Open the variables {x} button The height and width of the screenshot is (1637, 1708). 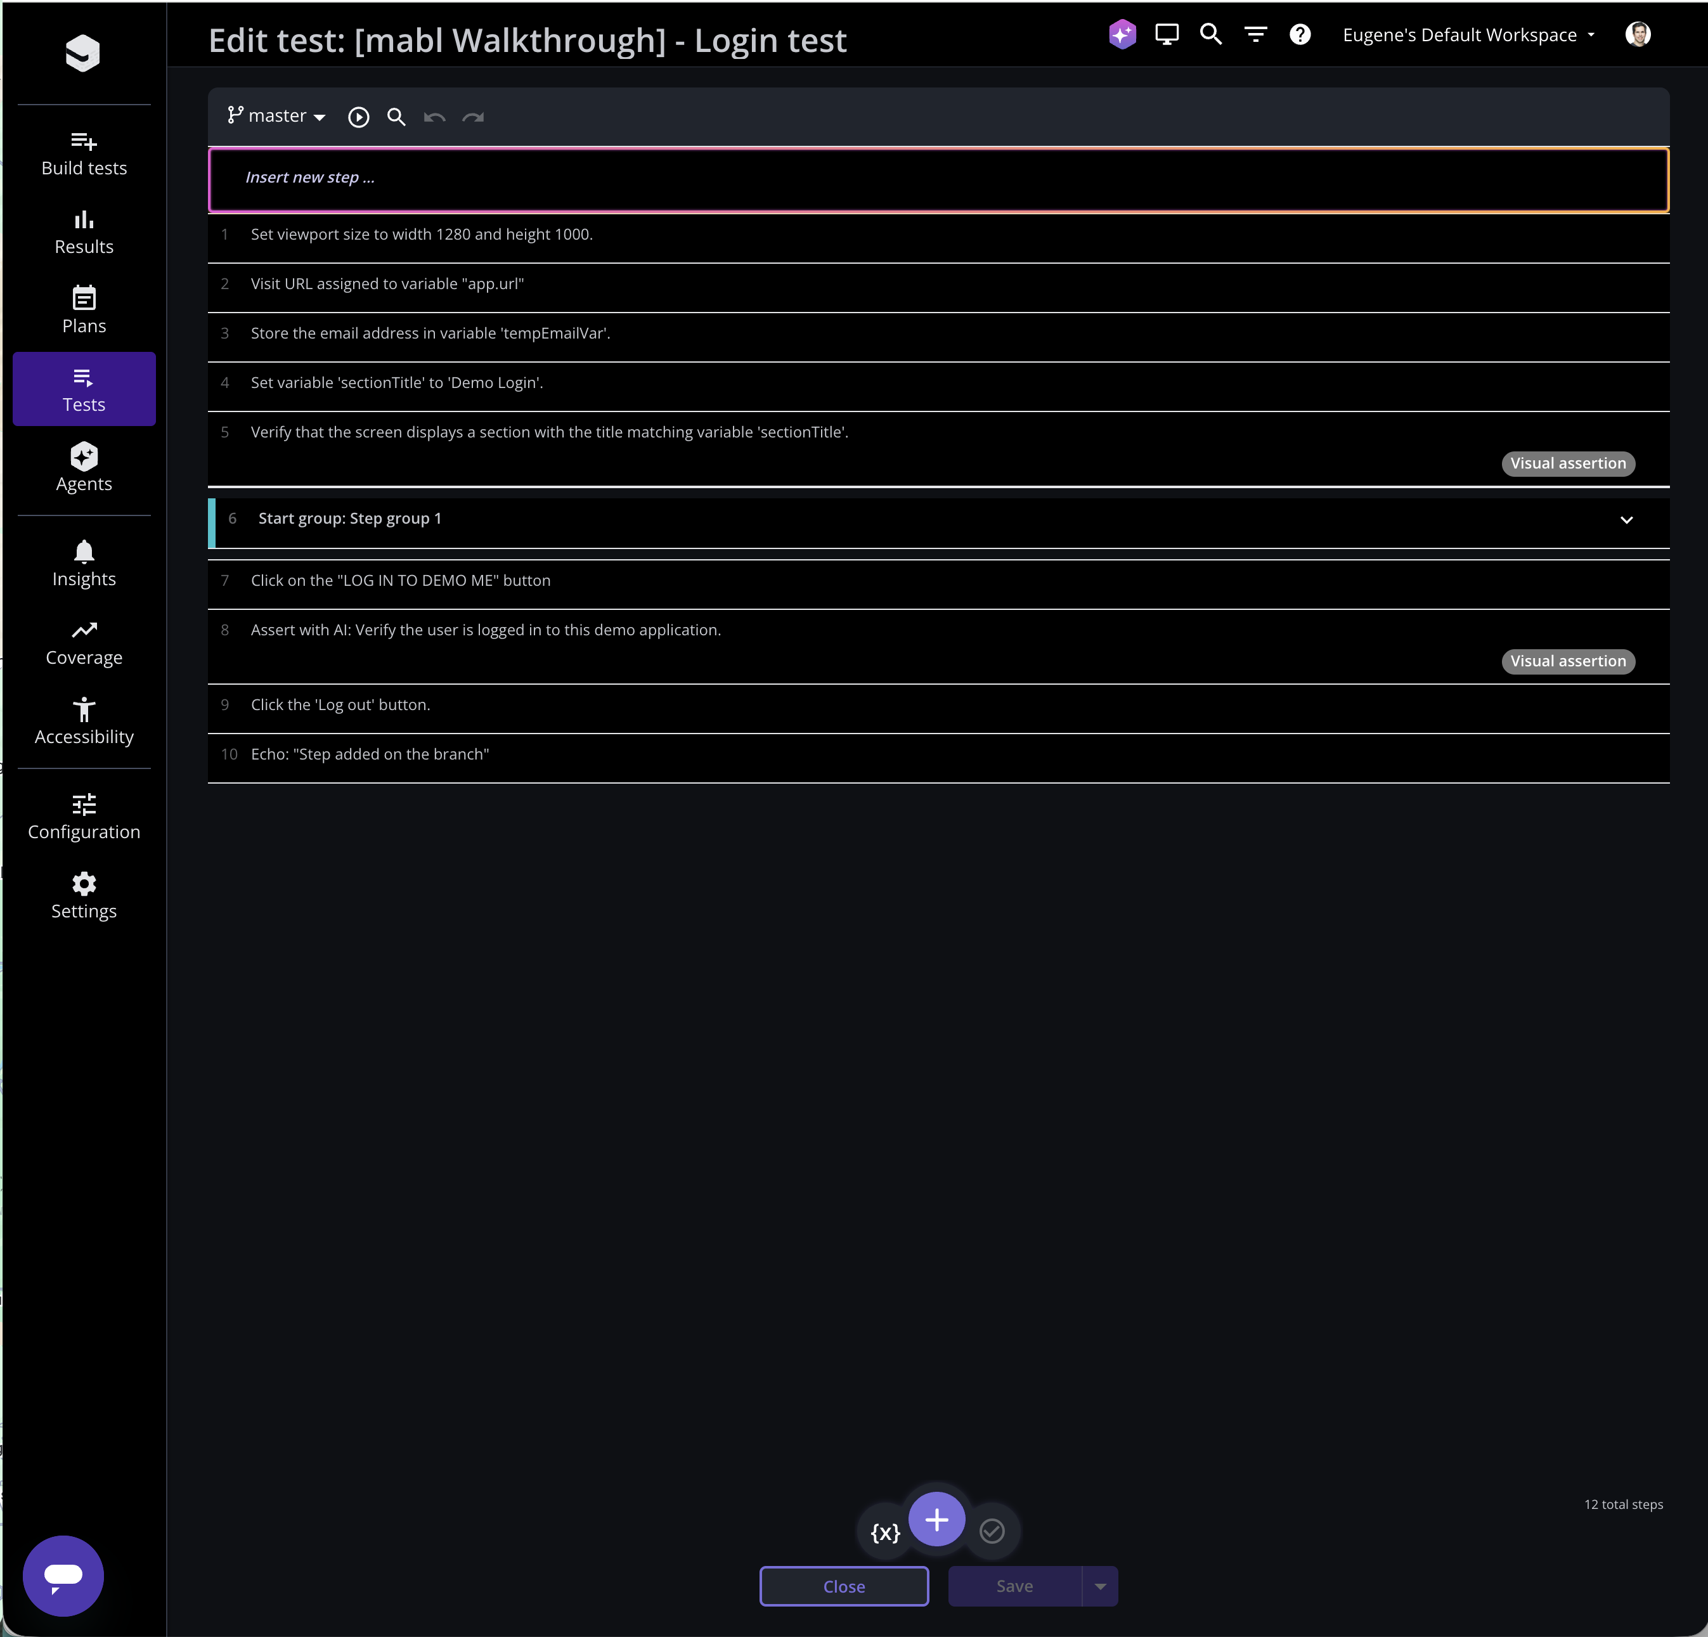point(884,1532)
